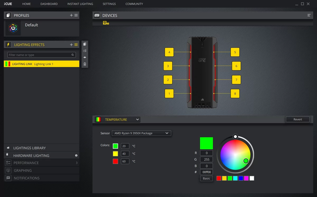Open the Dashboard menu

(49, 4)
